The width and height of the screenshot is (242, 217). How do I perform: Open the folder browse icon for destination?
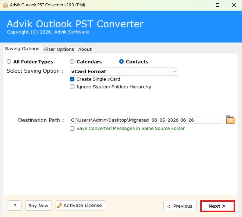pos(230,120)
